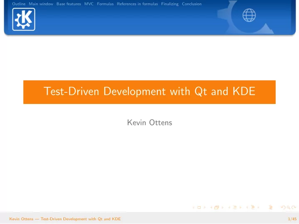Click the footer text 'Kevin Ottens — Test-Driven Development'
Viewport: 299px width, 224px height.
pos(65,219)
